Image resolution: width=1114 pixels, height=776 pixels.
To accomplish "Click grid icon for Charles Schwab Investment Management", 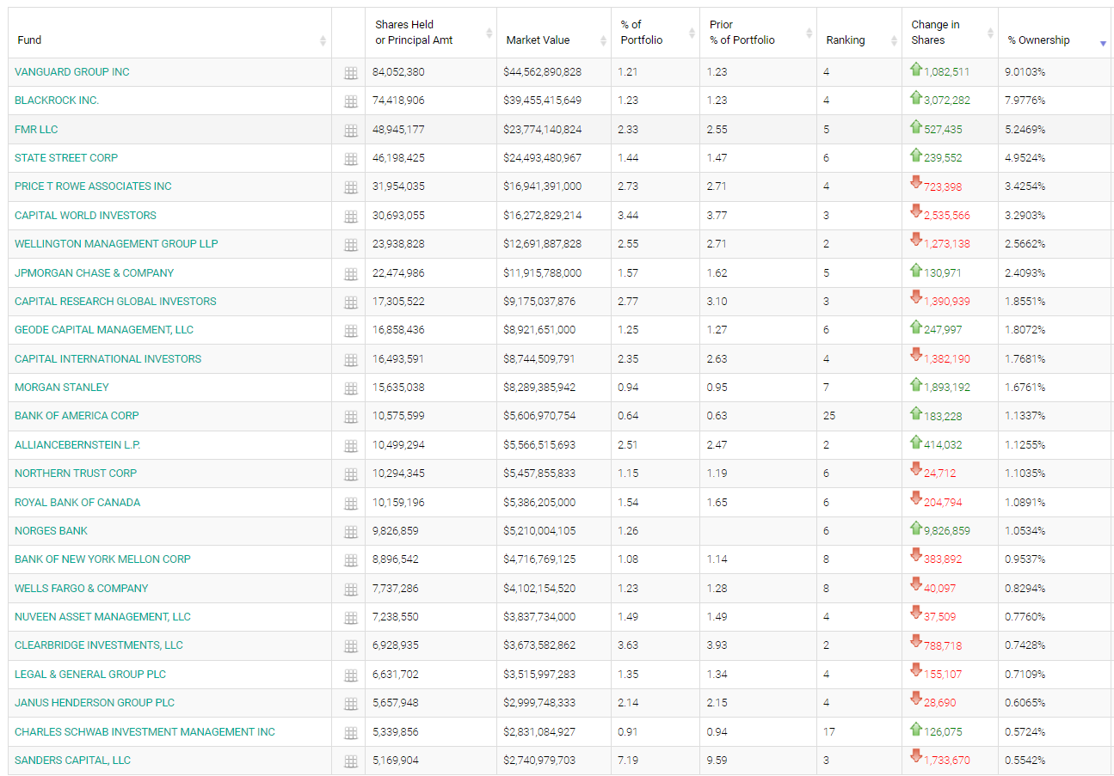I will [x=350, y=734].
